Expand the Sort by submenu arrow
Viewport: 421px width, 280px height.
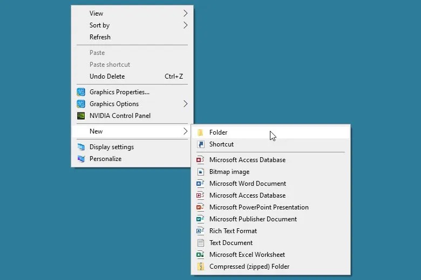coord(185,25)
